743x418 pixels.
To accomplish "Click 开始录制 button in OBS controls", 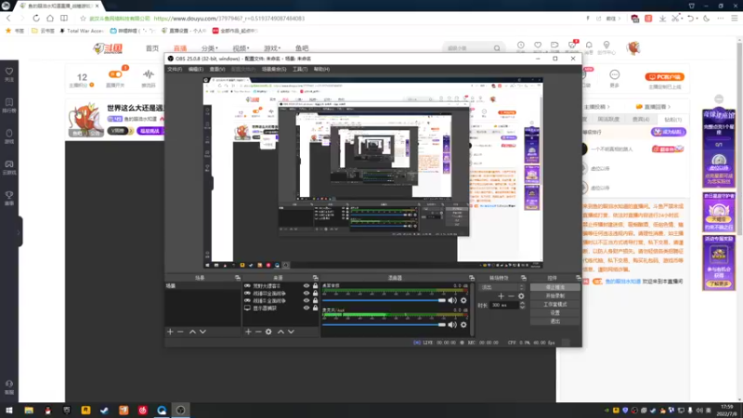I will pos(554,295).
